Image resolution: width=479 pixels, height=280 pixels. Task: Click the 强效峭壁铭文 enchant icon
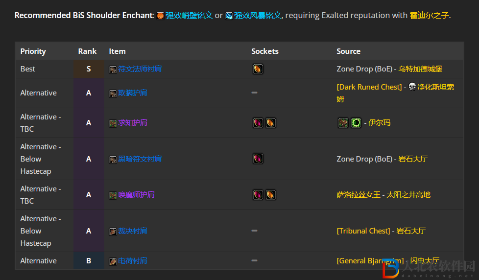click(x=160, y=16)
